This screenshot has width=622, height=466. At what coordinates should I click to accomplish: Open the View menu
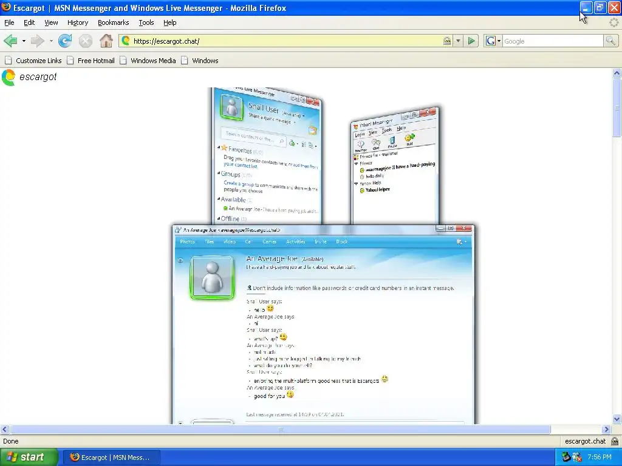click(x=51, y=22)
